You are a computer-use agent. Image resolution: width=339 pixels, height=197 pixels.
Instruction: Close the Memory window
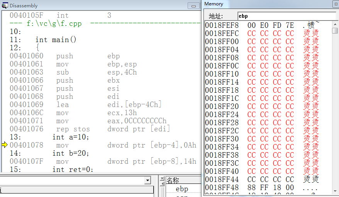[336, 4]
